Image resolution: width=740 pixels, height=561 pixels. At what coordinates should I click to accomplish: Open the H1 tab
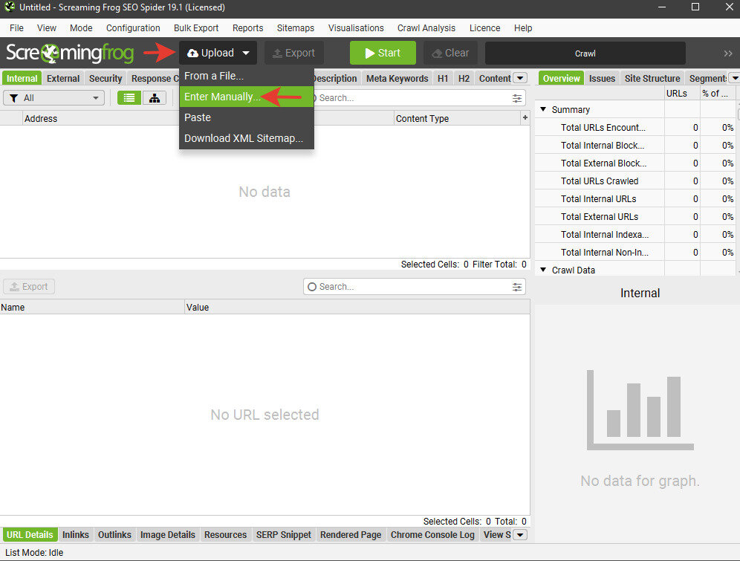[443, 78]
